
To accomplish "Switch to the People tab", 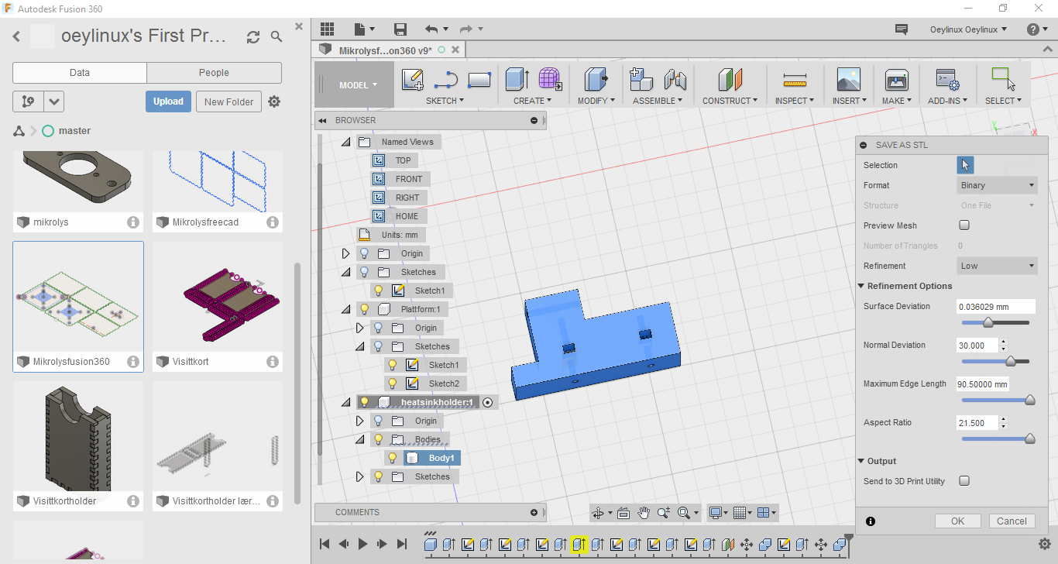I will 214,73.
